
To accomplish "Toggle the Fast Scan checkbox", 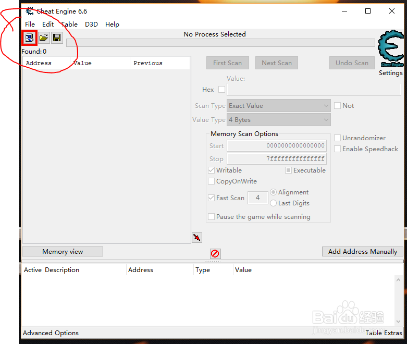I will (x=211, y=198).
